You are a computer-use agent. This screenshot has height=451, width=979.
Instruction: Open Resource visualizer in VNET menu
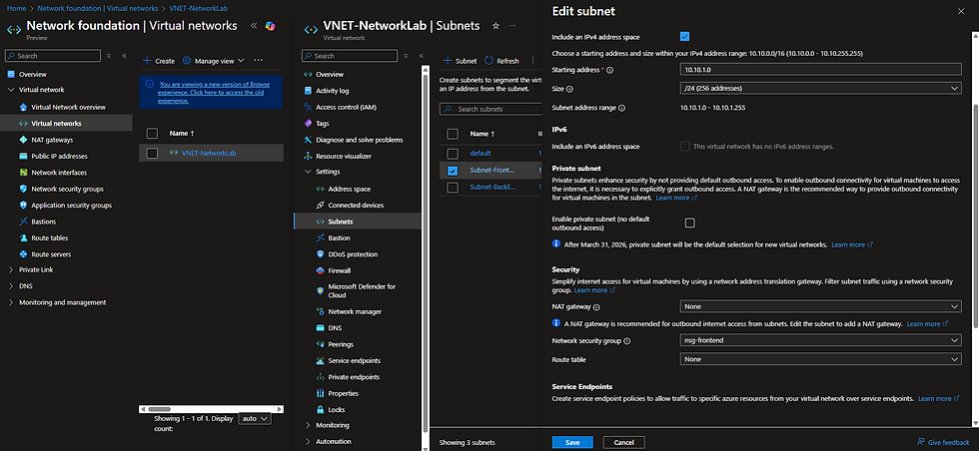tap(344, 156)
